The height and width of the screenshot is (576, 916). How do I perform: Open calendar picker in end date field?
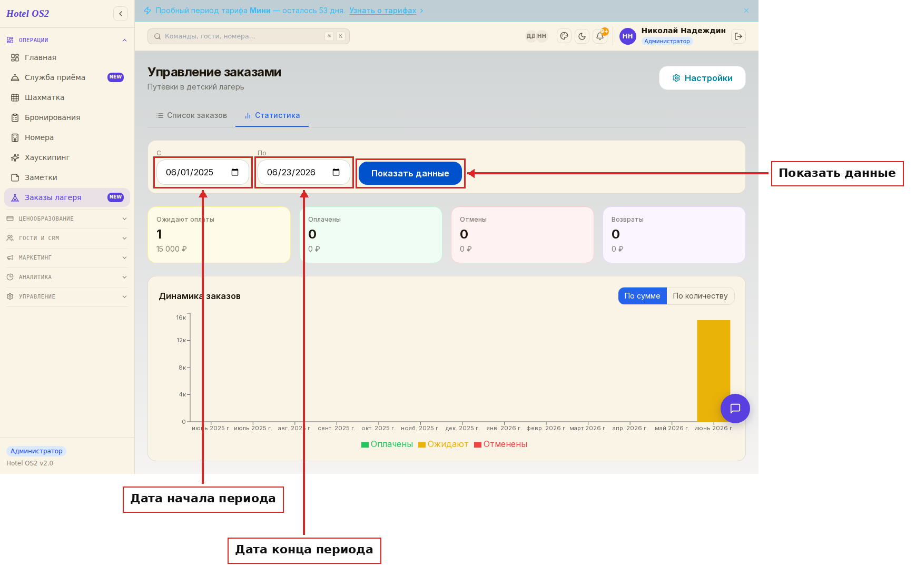336,172
